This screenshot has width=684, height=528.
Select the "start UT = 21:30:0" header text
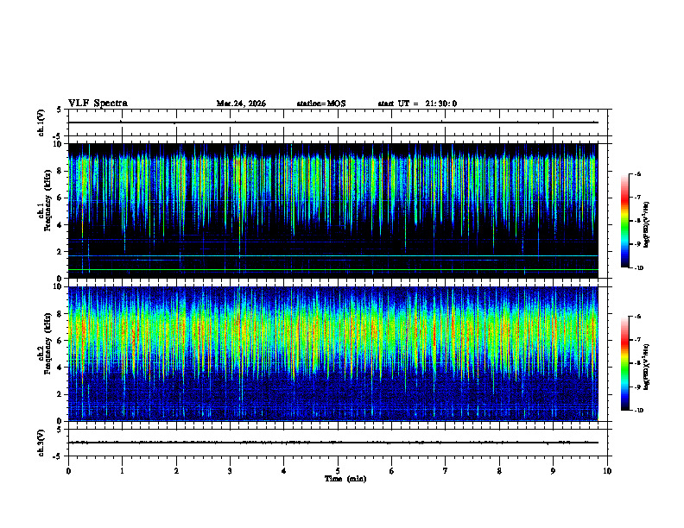pos(417,104)
